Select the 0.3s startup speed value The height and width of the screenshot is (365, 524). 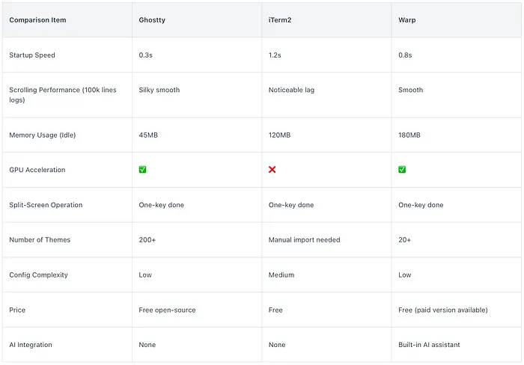147,55
